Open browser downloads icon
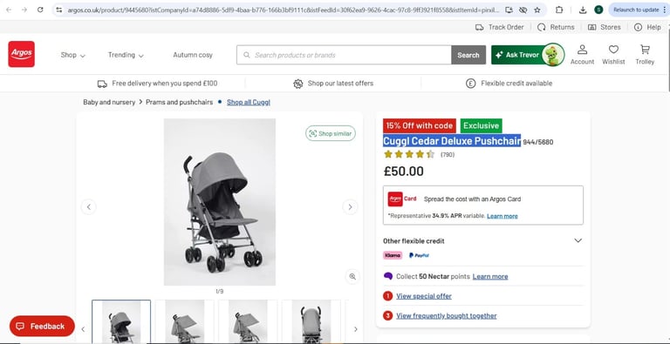Screen dimensions: 670x344 point(583,10)
